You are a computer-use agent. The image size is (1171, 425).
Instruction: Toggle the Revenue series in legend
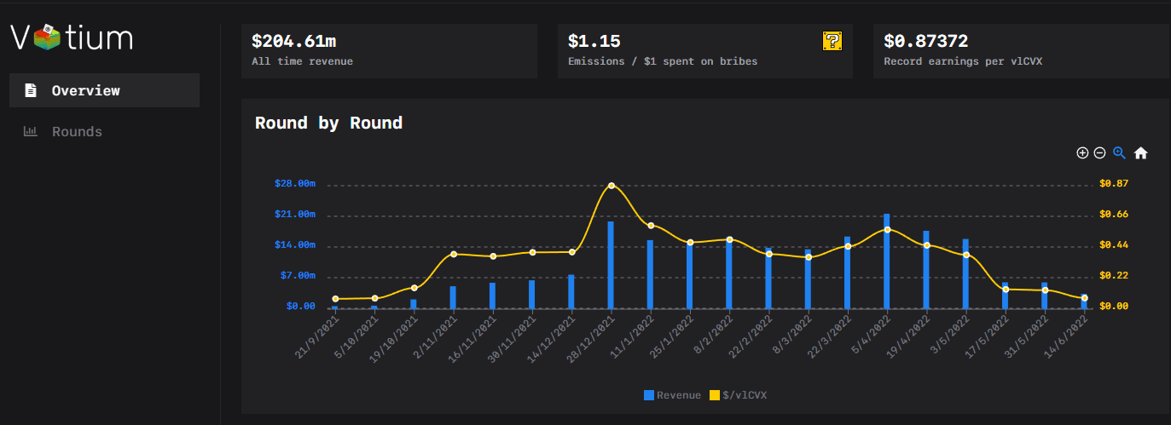(672, 395)
